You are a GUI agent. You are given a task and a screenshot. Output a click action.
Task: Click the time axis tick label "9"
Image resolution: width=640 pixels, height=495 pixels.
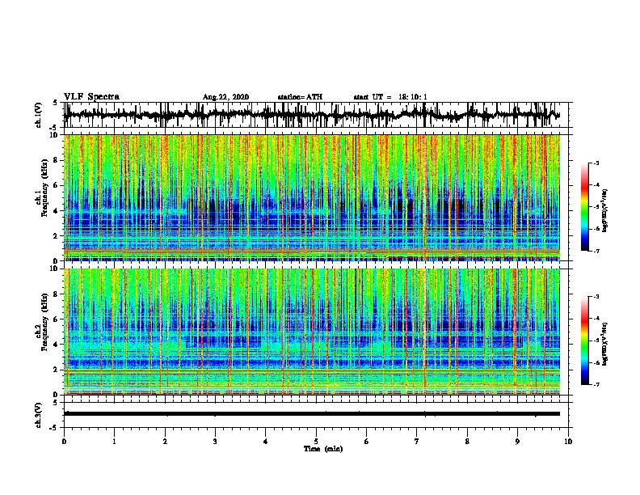(517, 442)
